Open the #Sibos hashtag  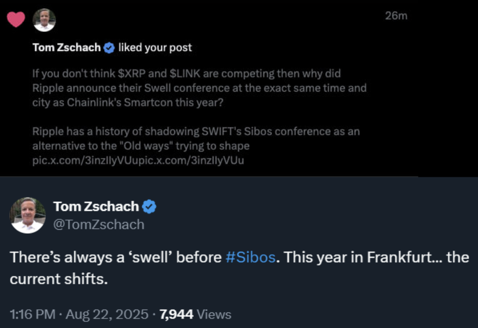click(x=250, y=257)
